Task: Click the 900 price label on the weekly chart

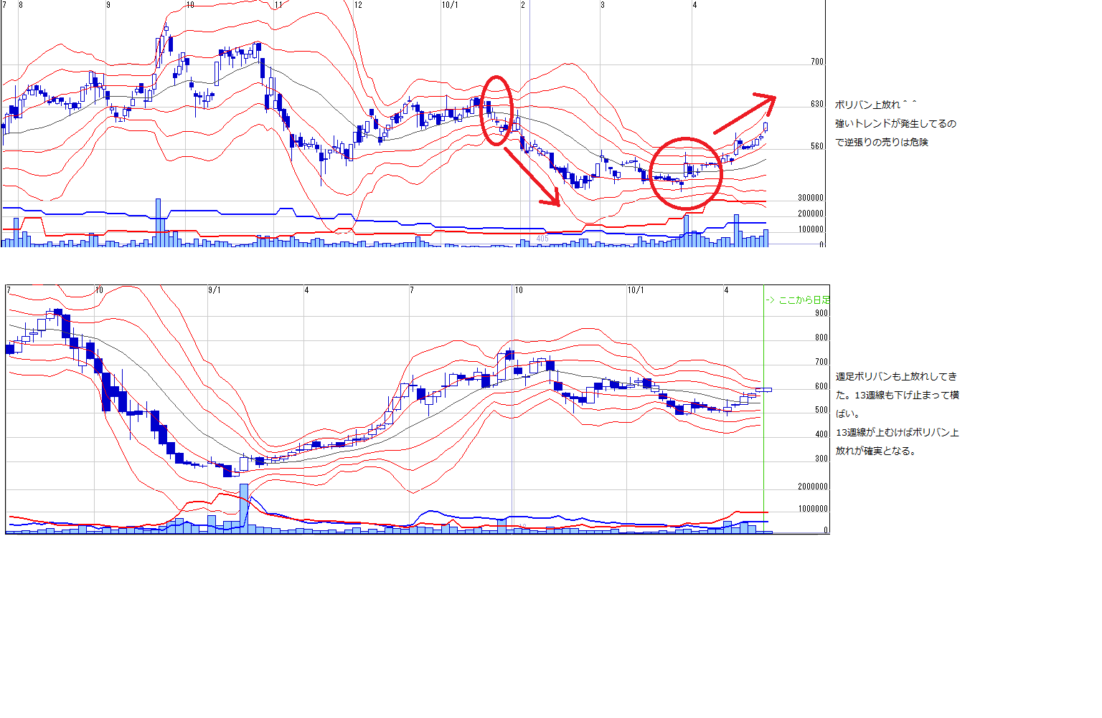Action: pos(821,313)
